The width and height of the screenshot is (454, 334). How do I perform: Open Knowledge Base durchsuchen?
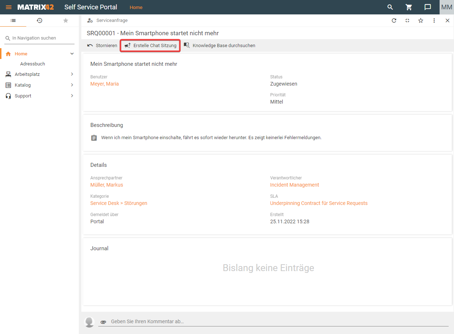219,46
